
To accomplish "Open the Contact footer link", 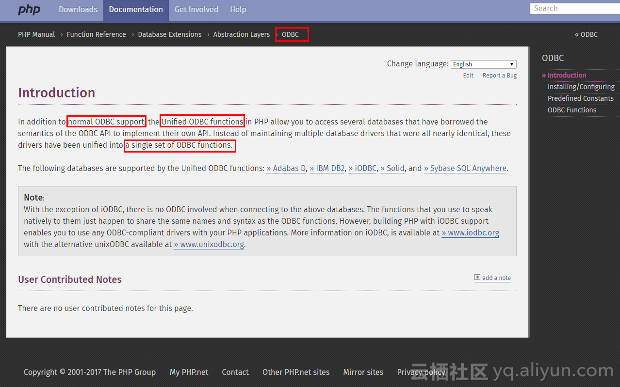I will [235, 372].
